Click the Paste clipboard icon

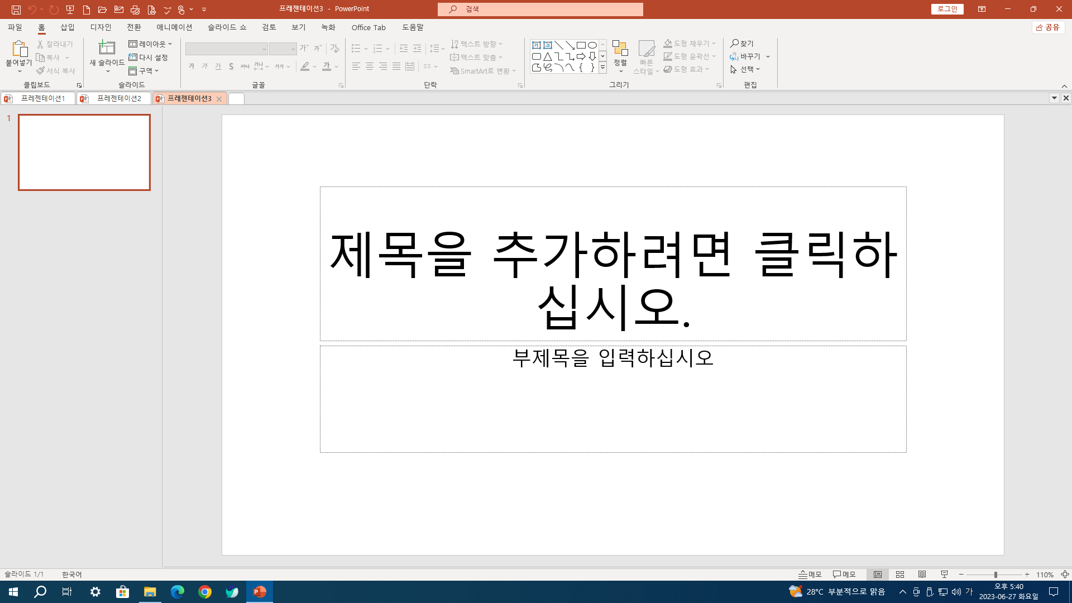click(x=19, y=49)
